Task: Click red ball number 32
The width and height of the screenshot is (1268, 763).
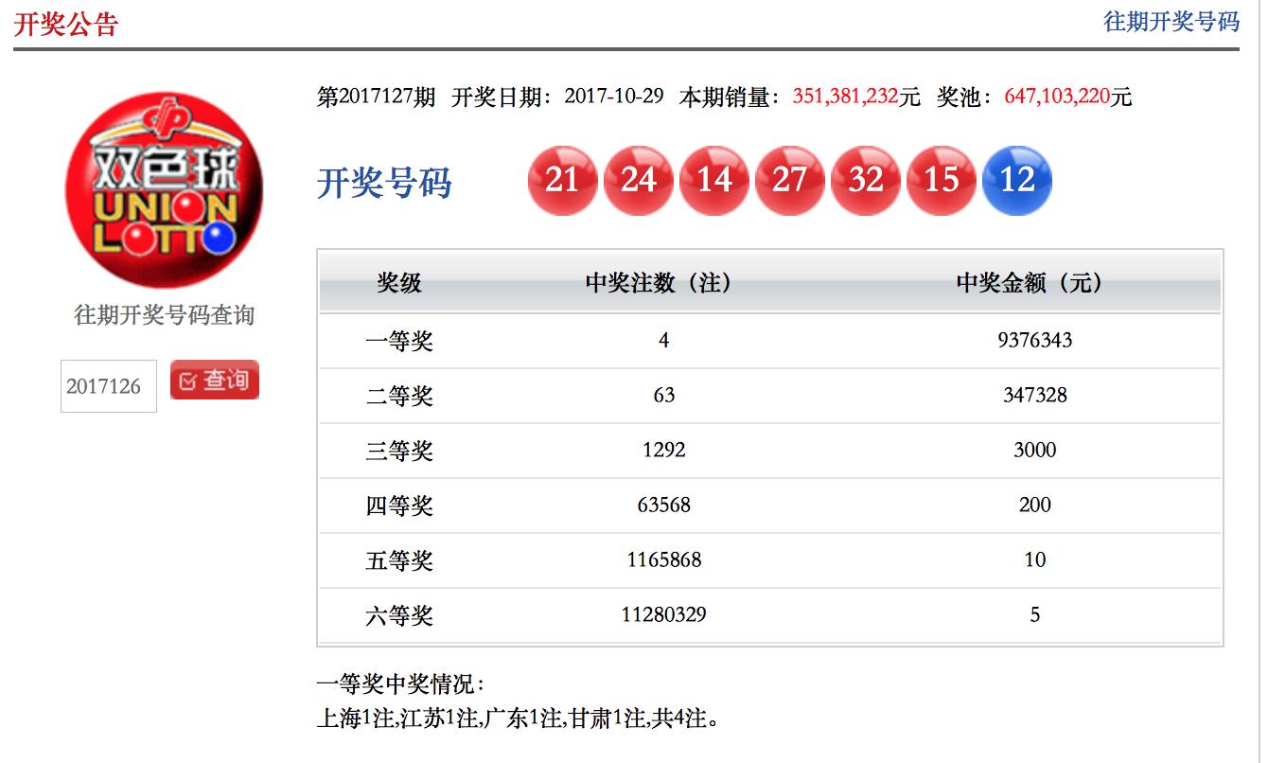Action: tap(866, 180)
